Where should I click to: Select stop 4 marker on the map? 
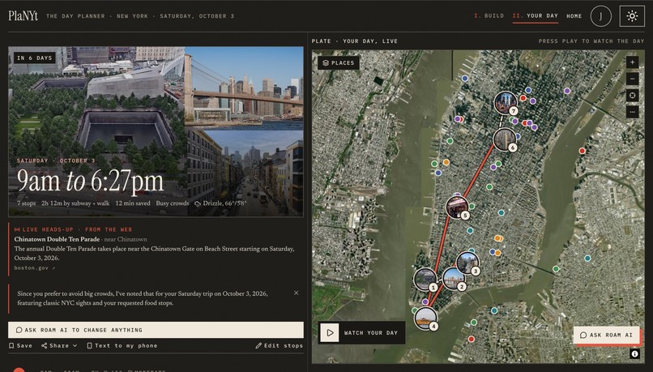[426, 319]
